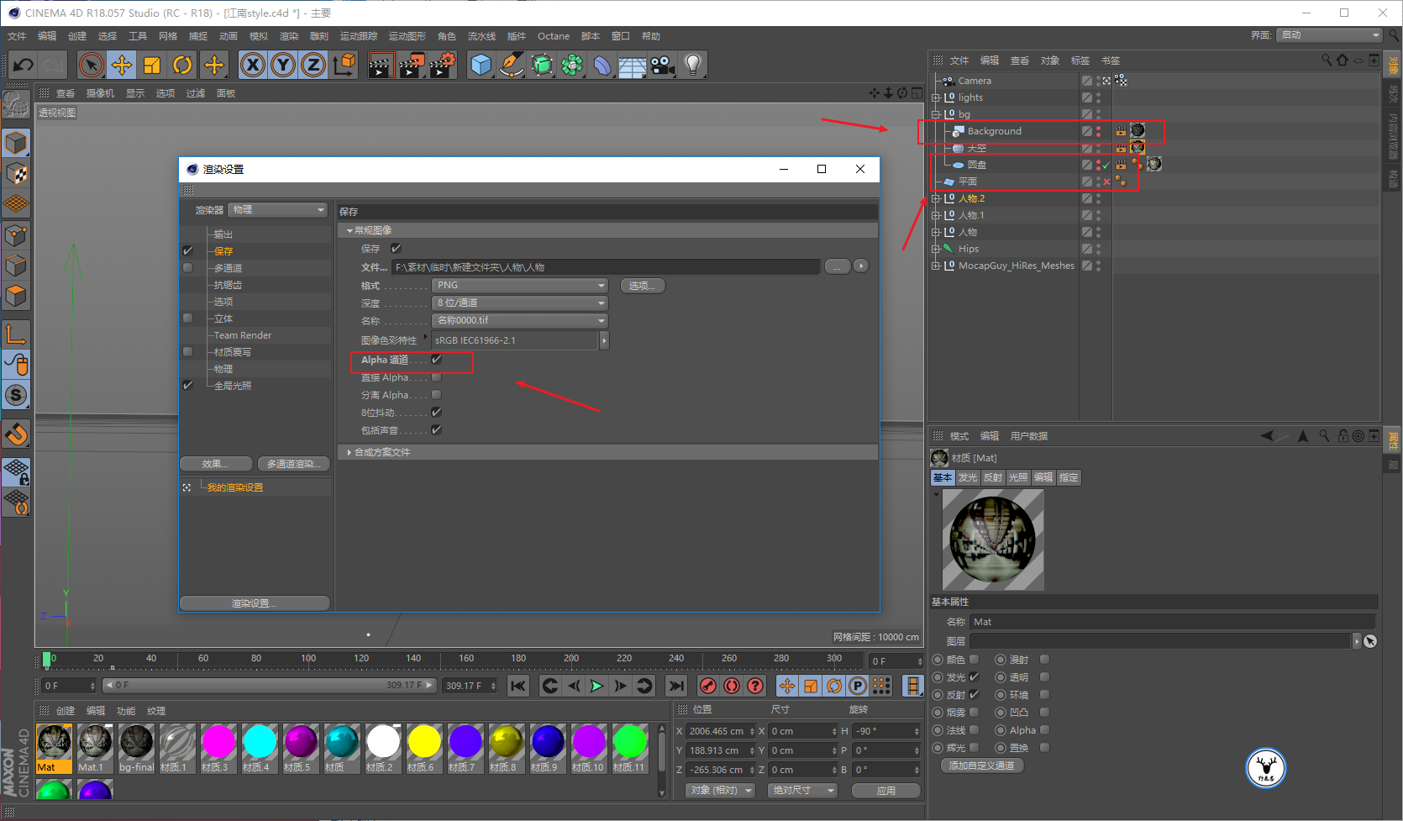Collapse the 常规图像 section
This screenshot has width=1403, height=821.
point(349,230)
